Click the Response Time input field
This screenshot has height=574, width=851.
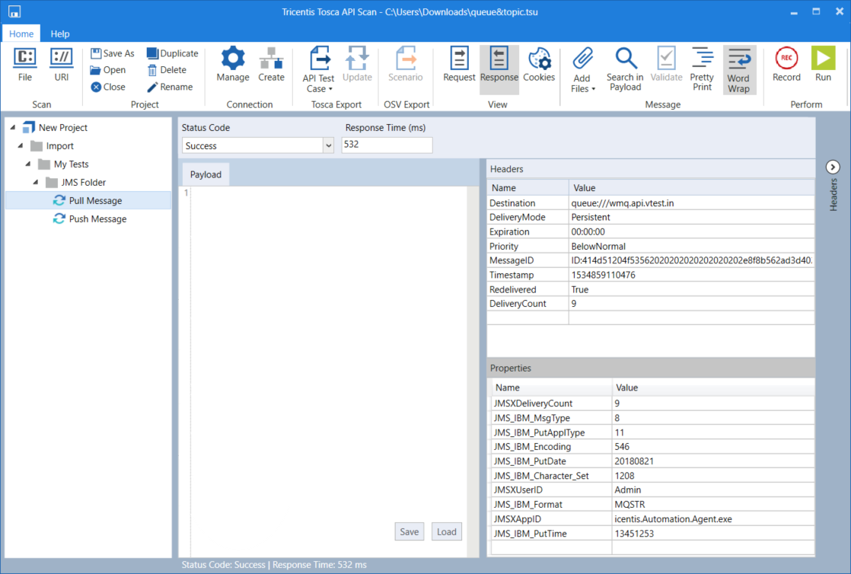click(x=387, y=145)
